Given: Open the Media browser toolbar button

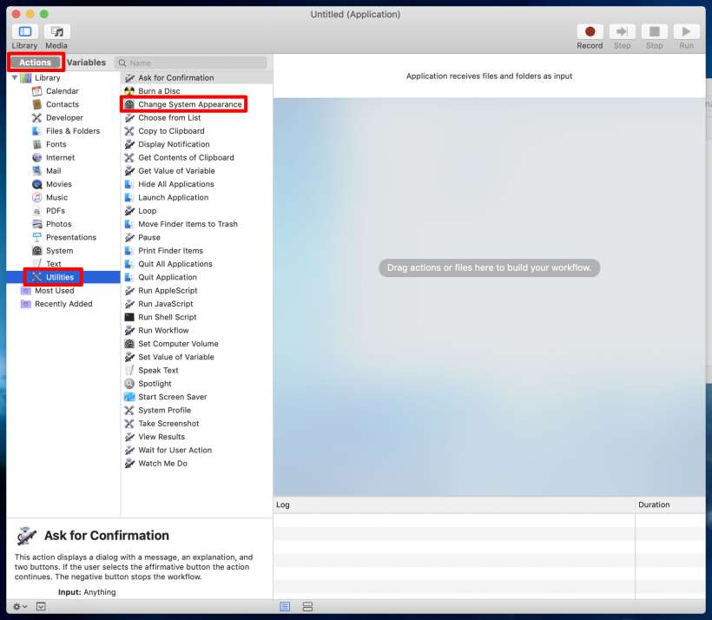Looking at the screenshot, I should [x=57, y=31].
